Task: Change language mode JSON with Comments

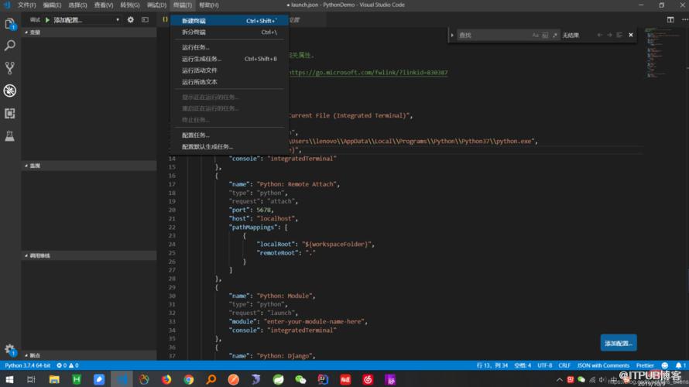Action: pos(603,365)
